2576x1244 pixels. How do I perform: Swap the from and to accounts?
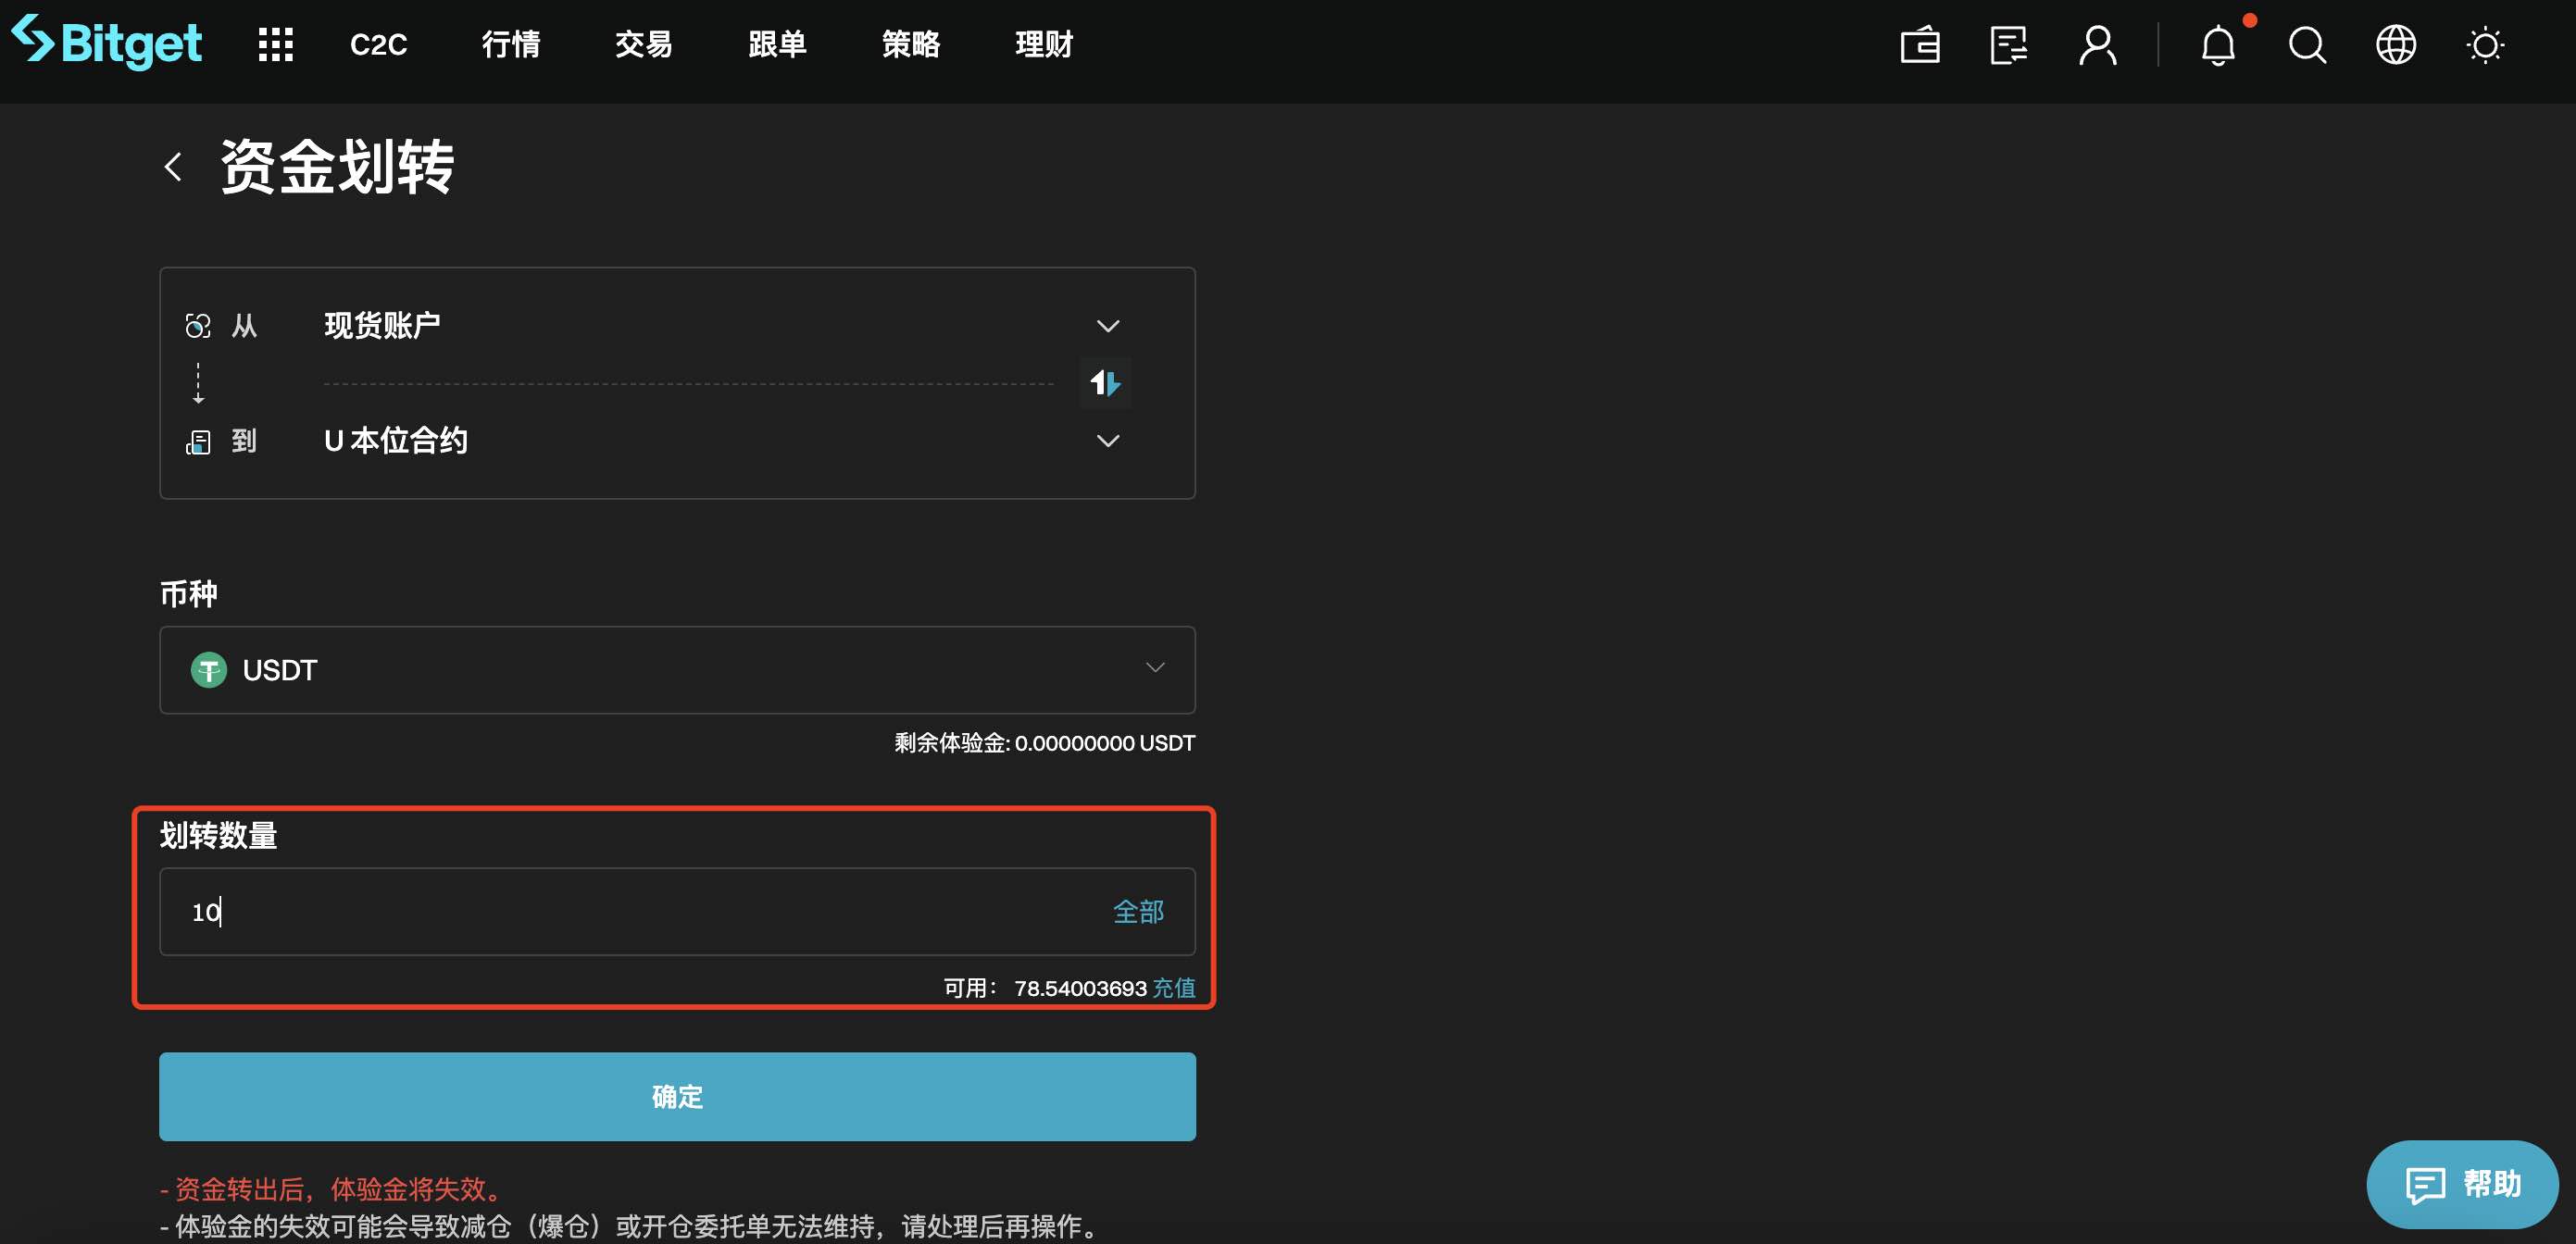[x=1105, y=382]
